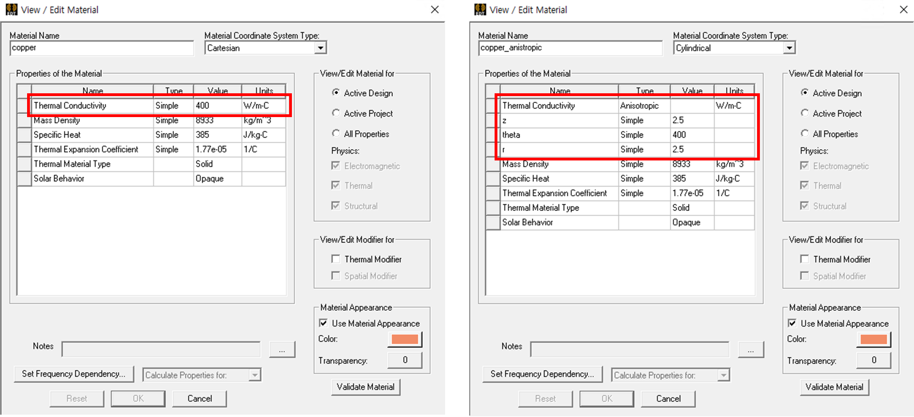Click the Anisotropic type cell for Thermal Conductivity

[x=644, y=106]
